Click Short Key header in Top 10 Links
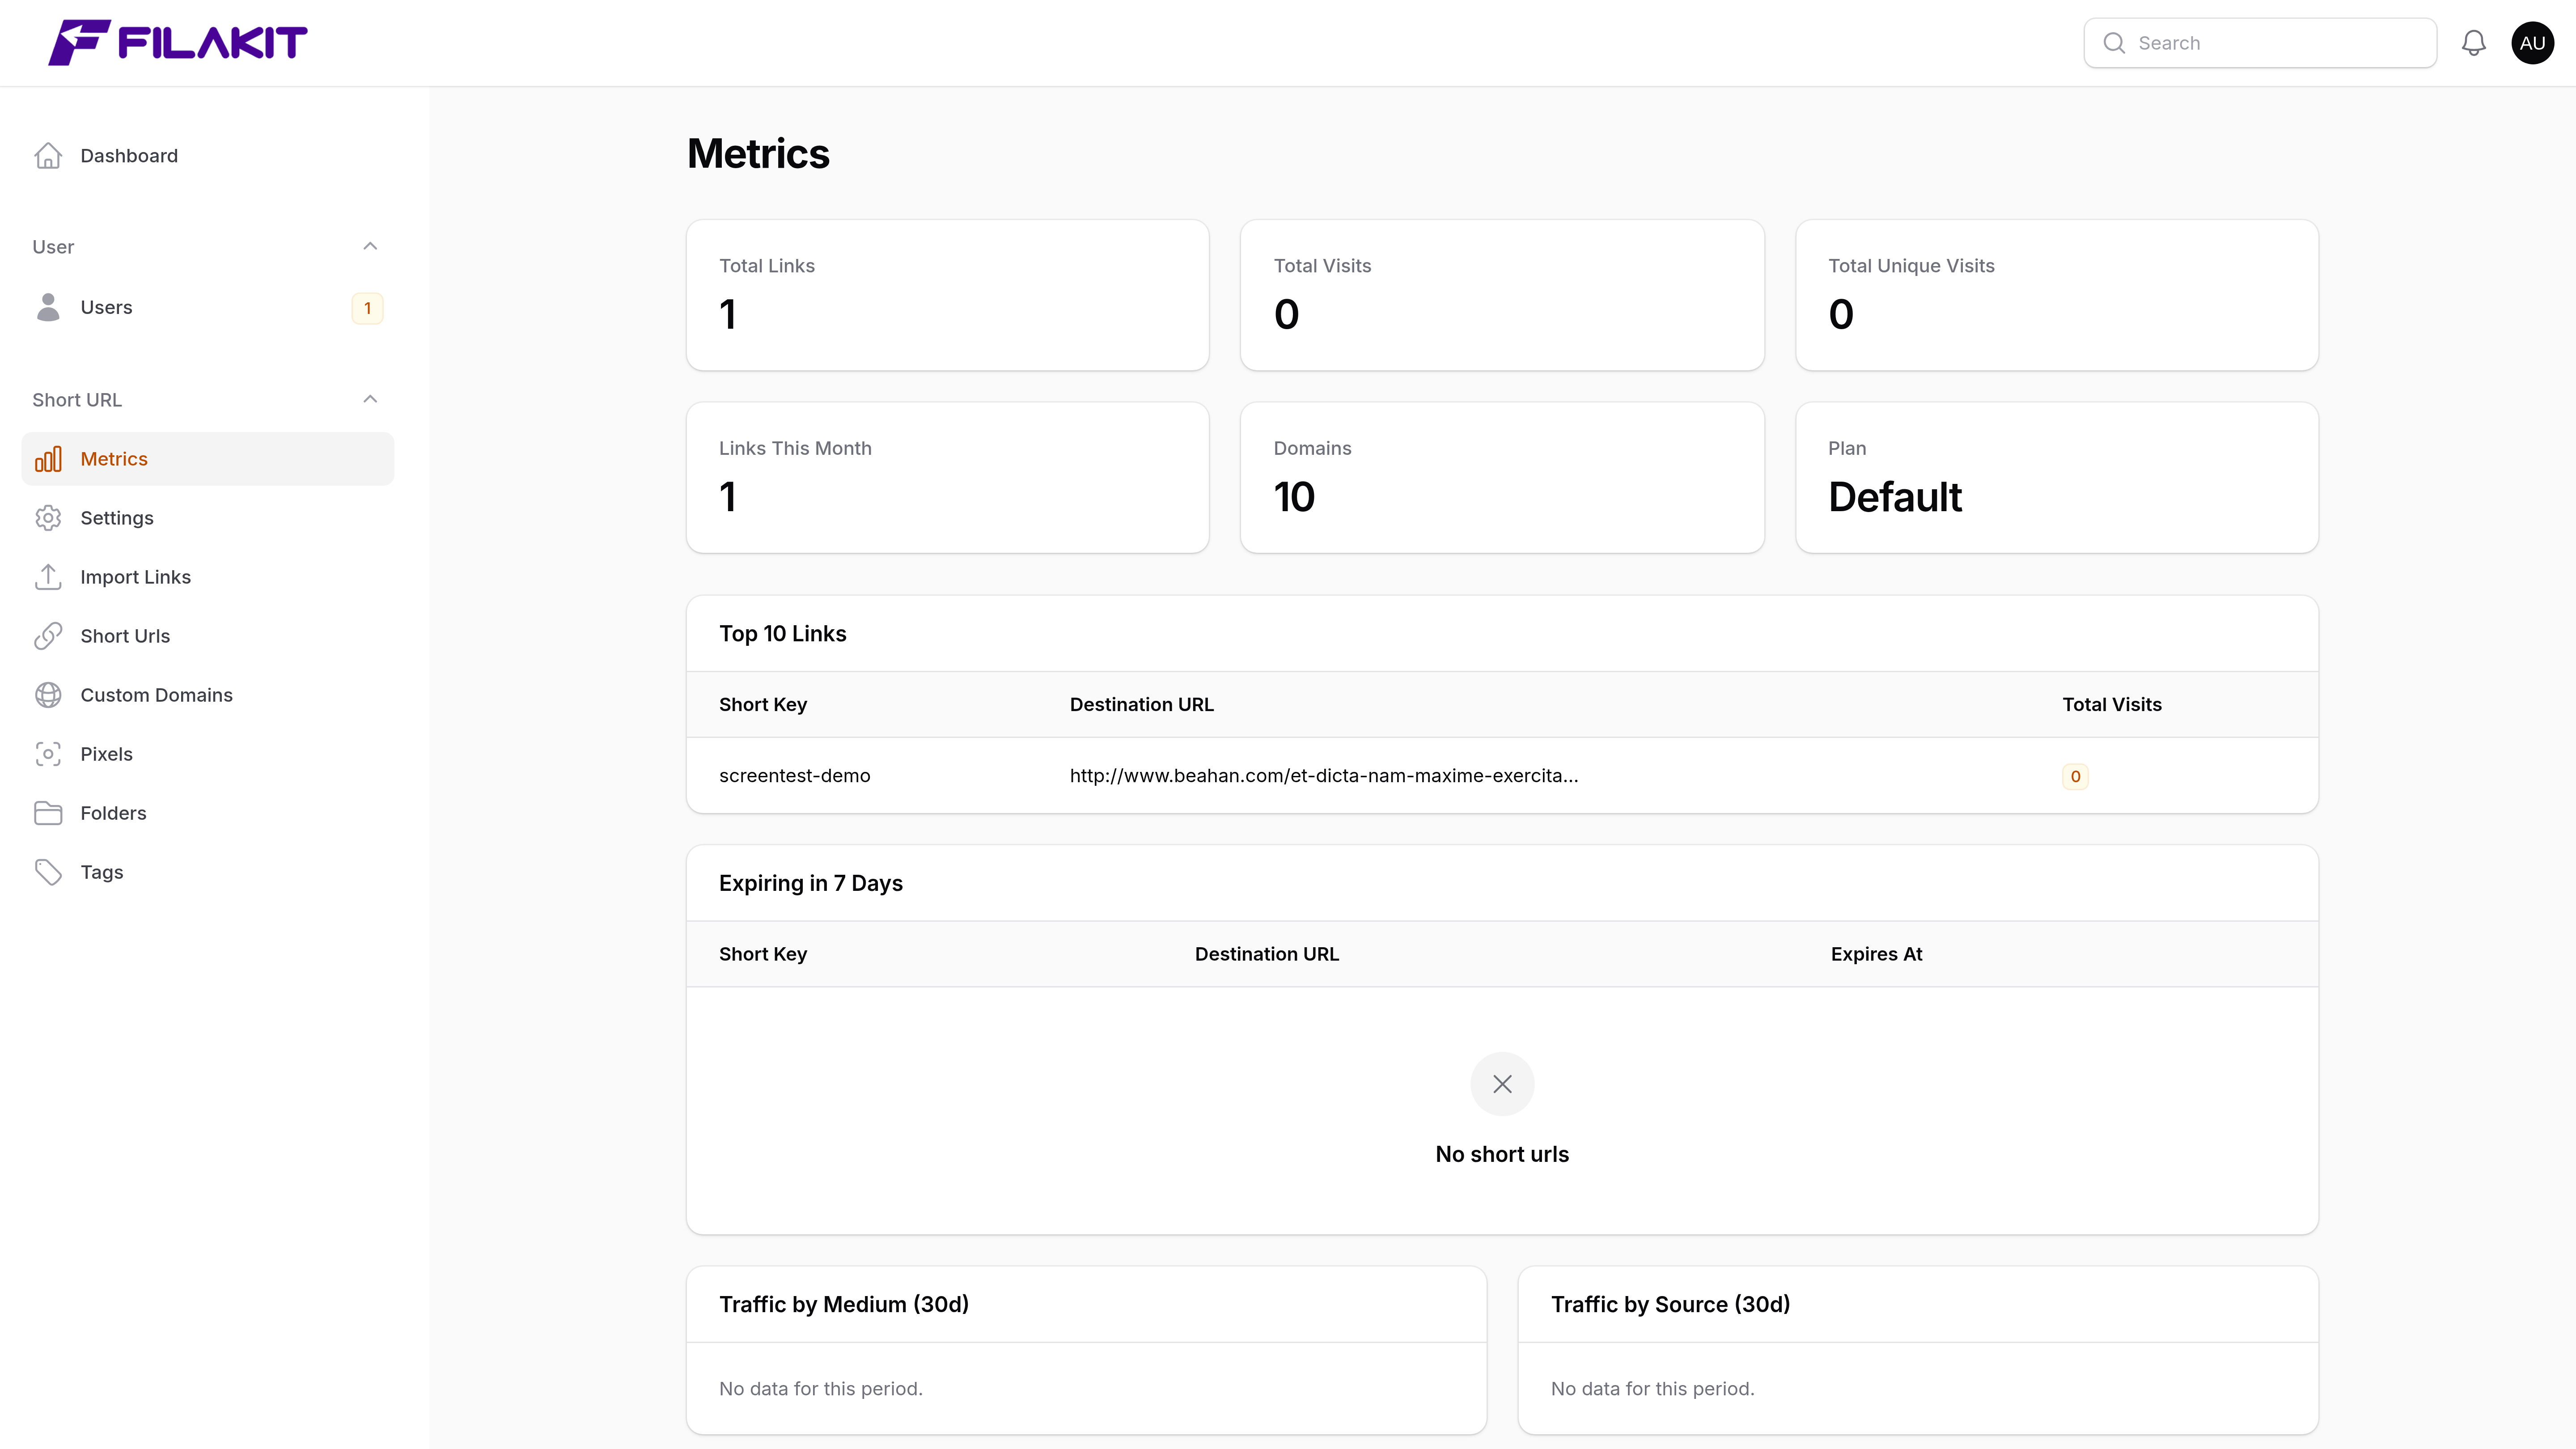This screenshot has height=1449, width=2576. click(x=763, y=705)
